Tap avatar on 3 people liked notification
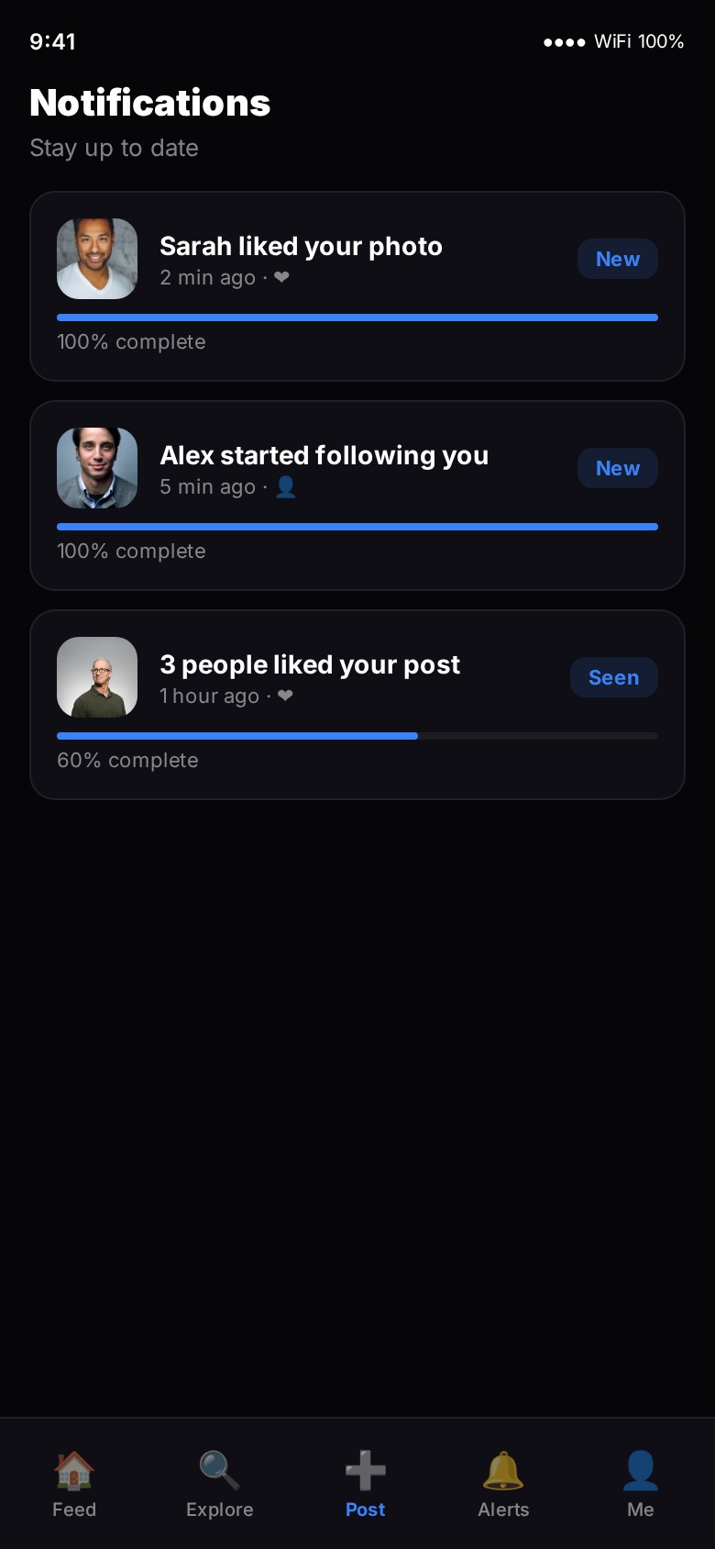The image size is (715, 1549). point(97,677)
